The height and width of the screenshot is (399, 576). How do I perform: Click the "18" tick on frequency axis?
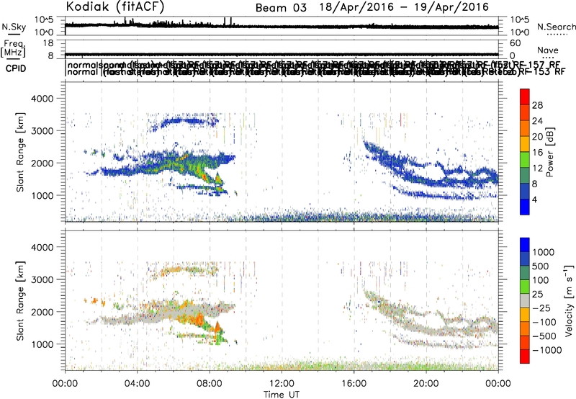(x=48, y=43)
